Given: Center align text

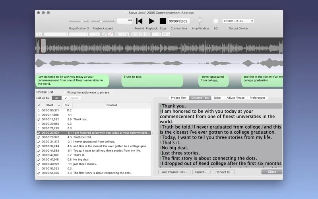Looking at the screenshot, I should (138, 34).
